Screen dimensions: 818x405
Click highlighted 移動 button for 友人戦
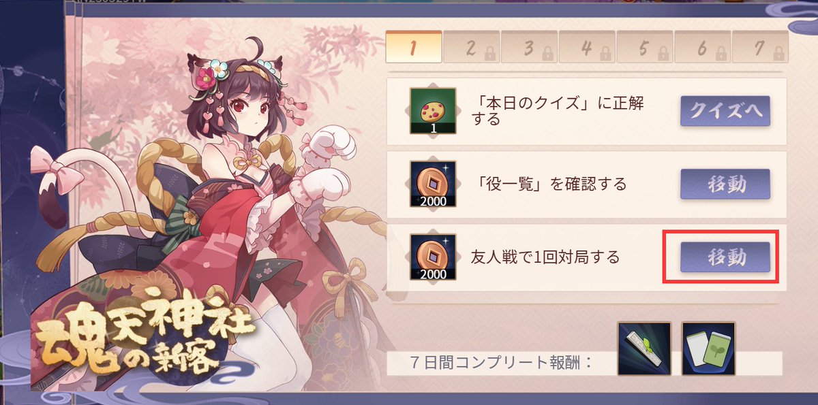click(x=725, y=257)
